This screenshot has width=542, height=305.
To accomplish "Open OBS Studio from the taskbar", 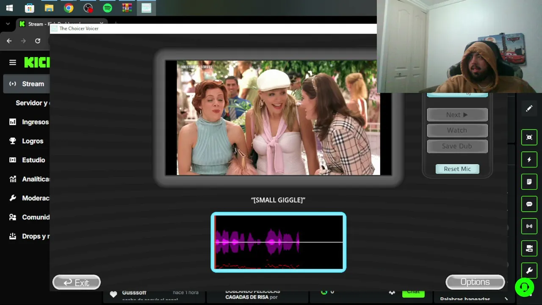I will pos(88,8).
